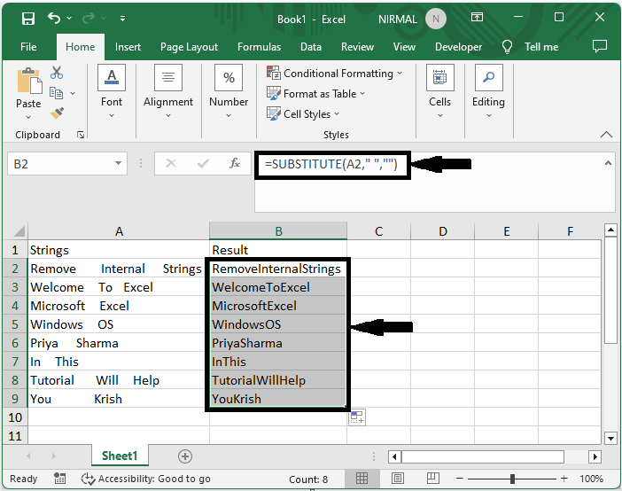This screenshot has width=622, height=491.
Task: Open Insert Function fx dialog
Action: pyautogui.click(x=235, y=163)
